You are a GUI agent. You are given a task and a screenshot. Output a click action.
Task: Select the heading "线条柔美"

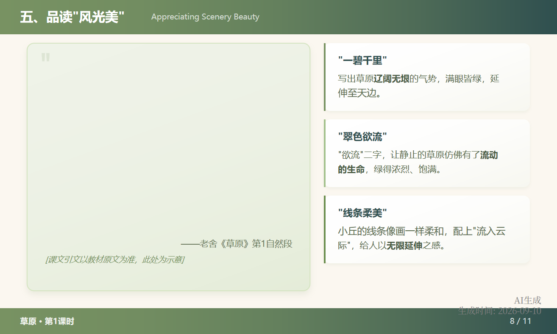click(363, 213)
